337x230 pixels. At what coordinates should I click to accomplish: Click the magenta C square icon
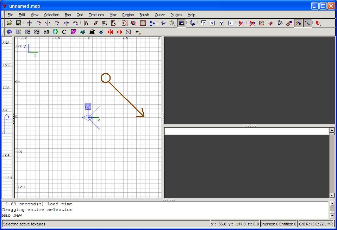tap(74, 32)
